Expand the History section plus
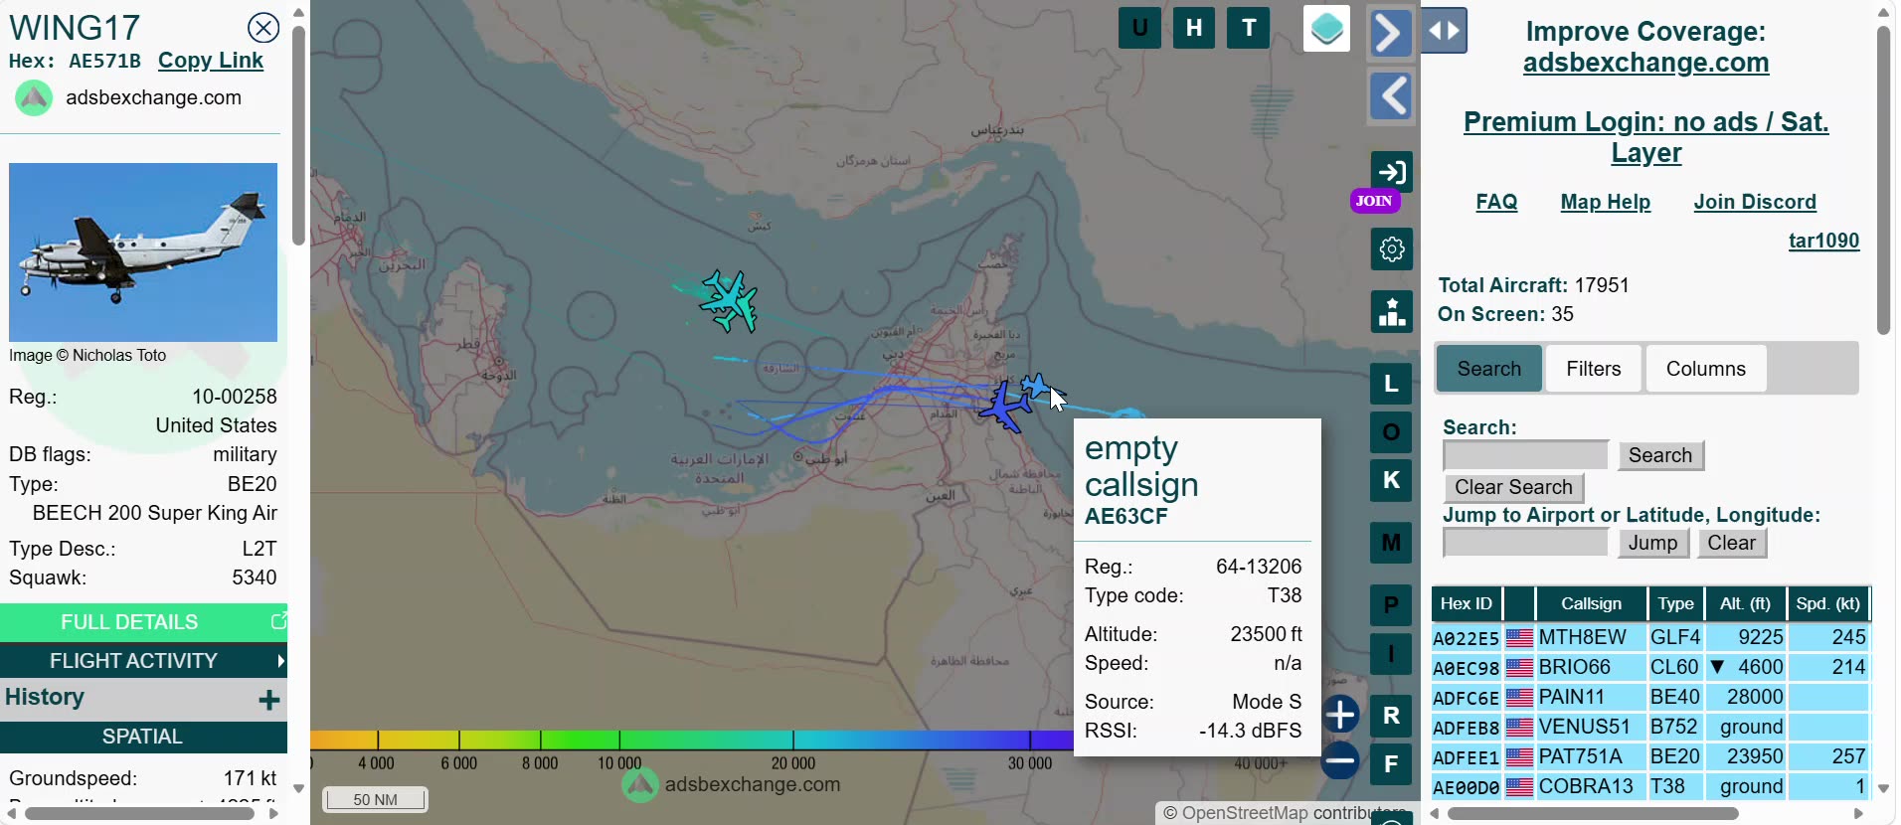1901x825 pixels. pos(268,700)
